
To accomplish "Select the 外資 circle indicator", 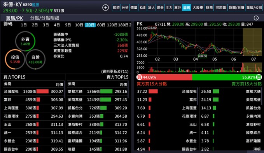I will (25, 41).
